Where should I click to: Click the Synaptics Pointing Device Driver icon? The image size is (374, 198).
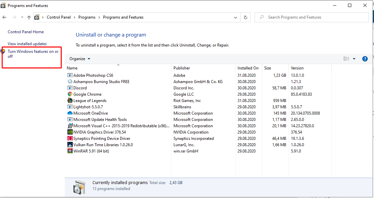(70, 139)
